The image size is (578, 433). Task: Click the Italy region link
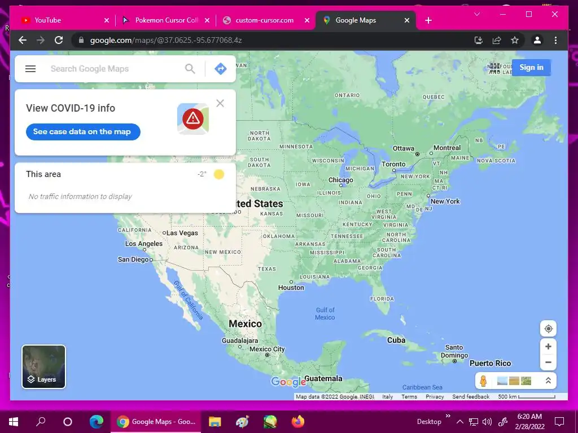[x=387, y=396]
